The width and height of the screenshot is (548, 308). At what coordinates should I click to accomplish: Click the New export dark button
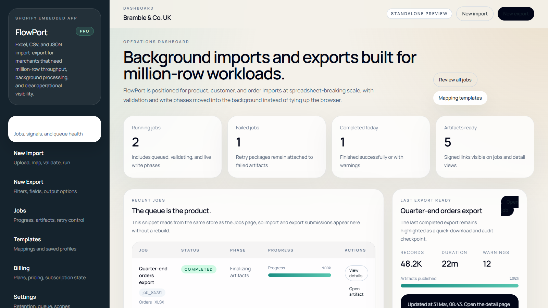click(x=516, y=14)
